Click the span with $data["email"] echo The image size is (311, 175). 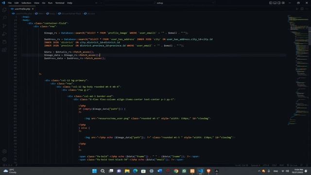click(131, 160)
